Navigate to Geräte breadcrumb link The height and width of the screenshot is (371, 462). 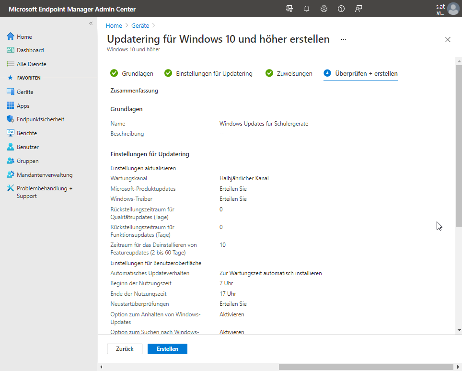pyautogui.click(x=140, y=26)
